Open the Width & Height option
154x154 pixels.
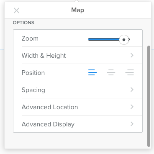click(82, 55)
